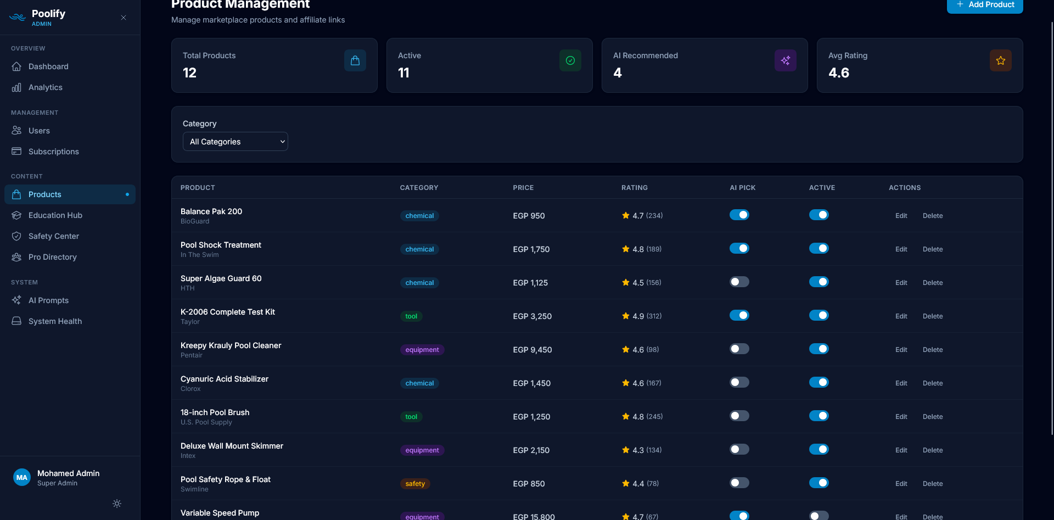Click the Avg Rating star icon
Viewport: 1054px width, 520px height.
1001,60
